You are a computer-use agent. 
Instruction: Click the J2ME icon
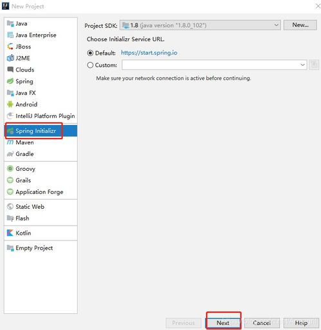coord(10,58)
